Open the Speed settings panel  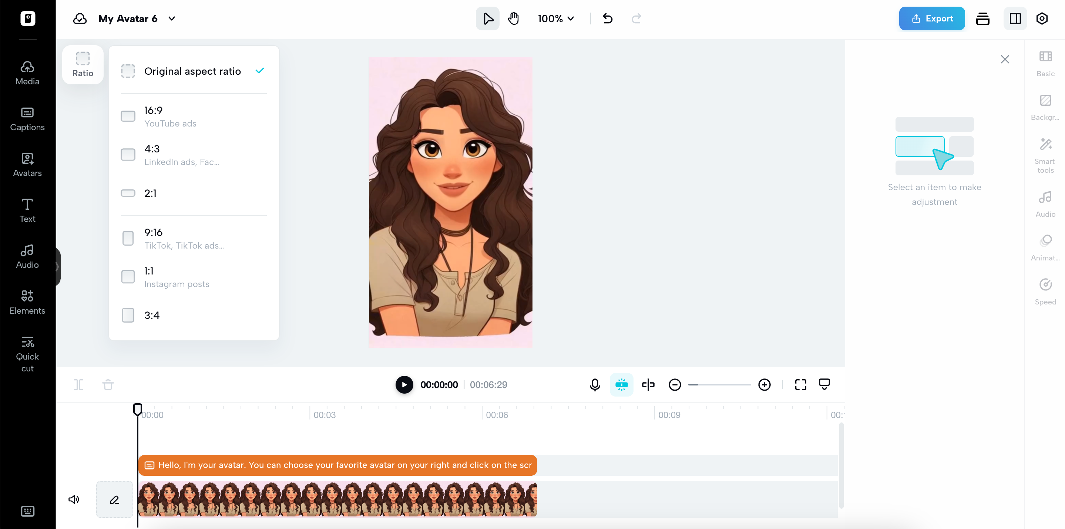tap(1045, 292)
